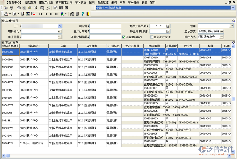Open the 库存 menu
The height and width of the screenshot is (159, 237).
tap(122, 2)
